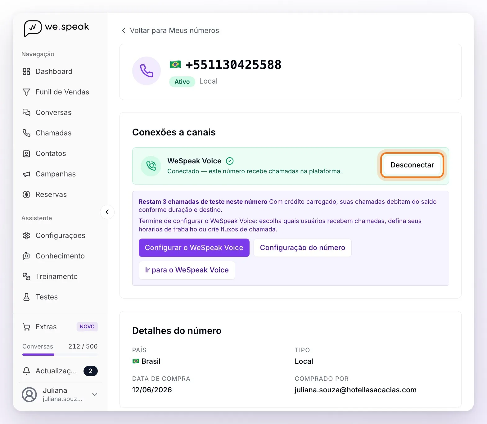
Task: Click the notifications count badge 2
Action: (91, 371)
